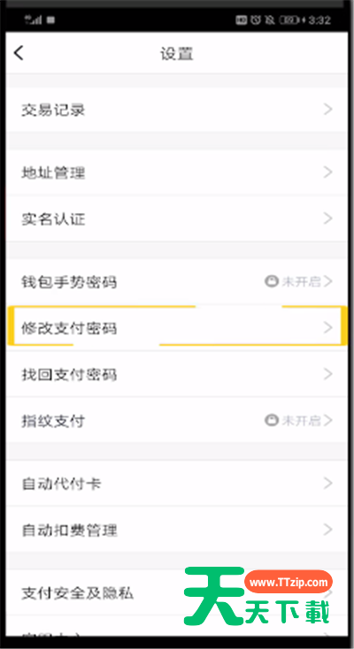Click chevron on 自动代付卡 row
The image size is (354, 649).
328,483
